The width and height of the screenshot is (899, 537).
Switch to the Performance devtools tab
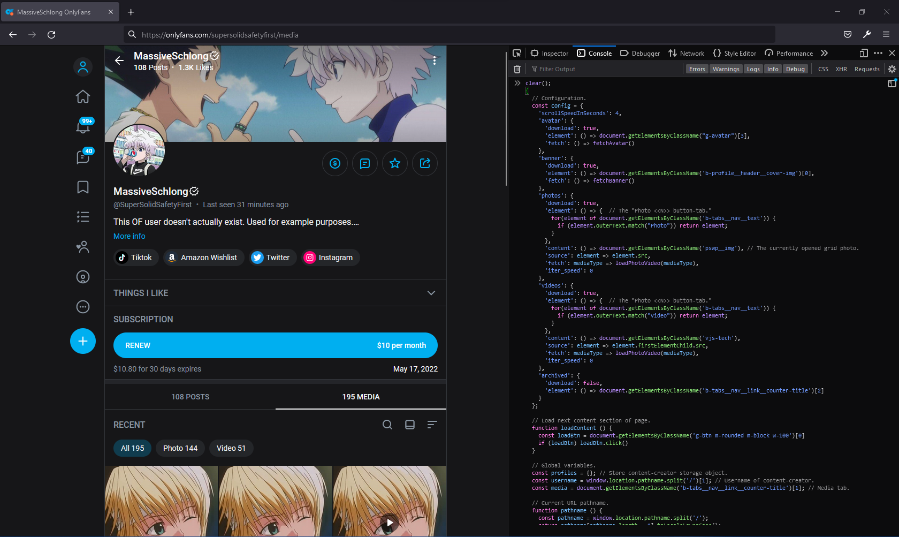click(x=789, y=53)
